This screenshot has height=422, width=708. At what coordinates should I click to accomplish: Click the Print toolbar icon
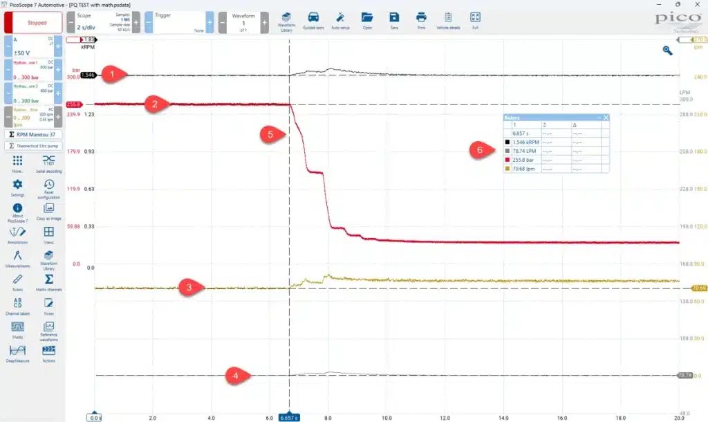click(421, 21)
